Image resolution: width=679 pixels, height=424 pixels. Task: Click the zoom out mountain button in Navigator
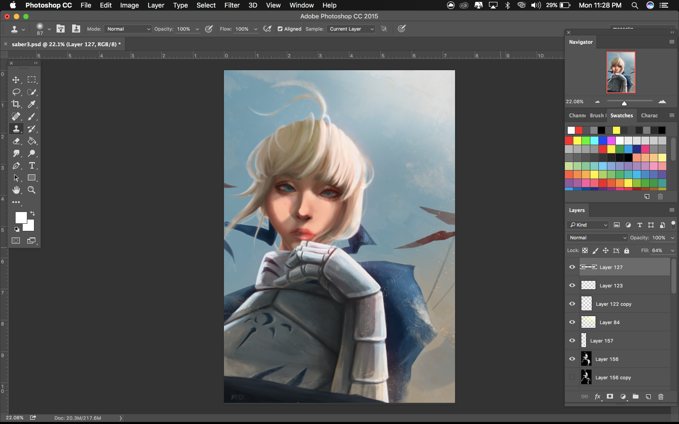(x=597, y=101)
